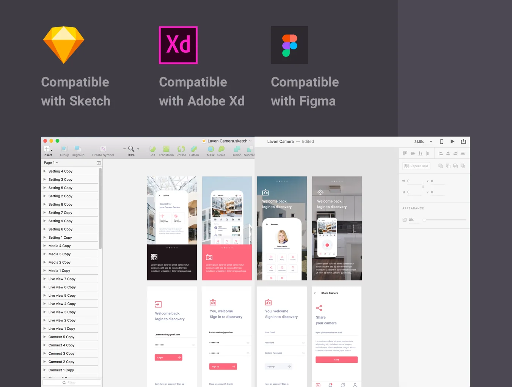Image resolution: width=512 pixels, height=387 pixels.
Task: Click the pink Send button on Share Camera artboard
Action: click(336, 360)
